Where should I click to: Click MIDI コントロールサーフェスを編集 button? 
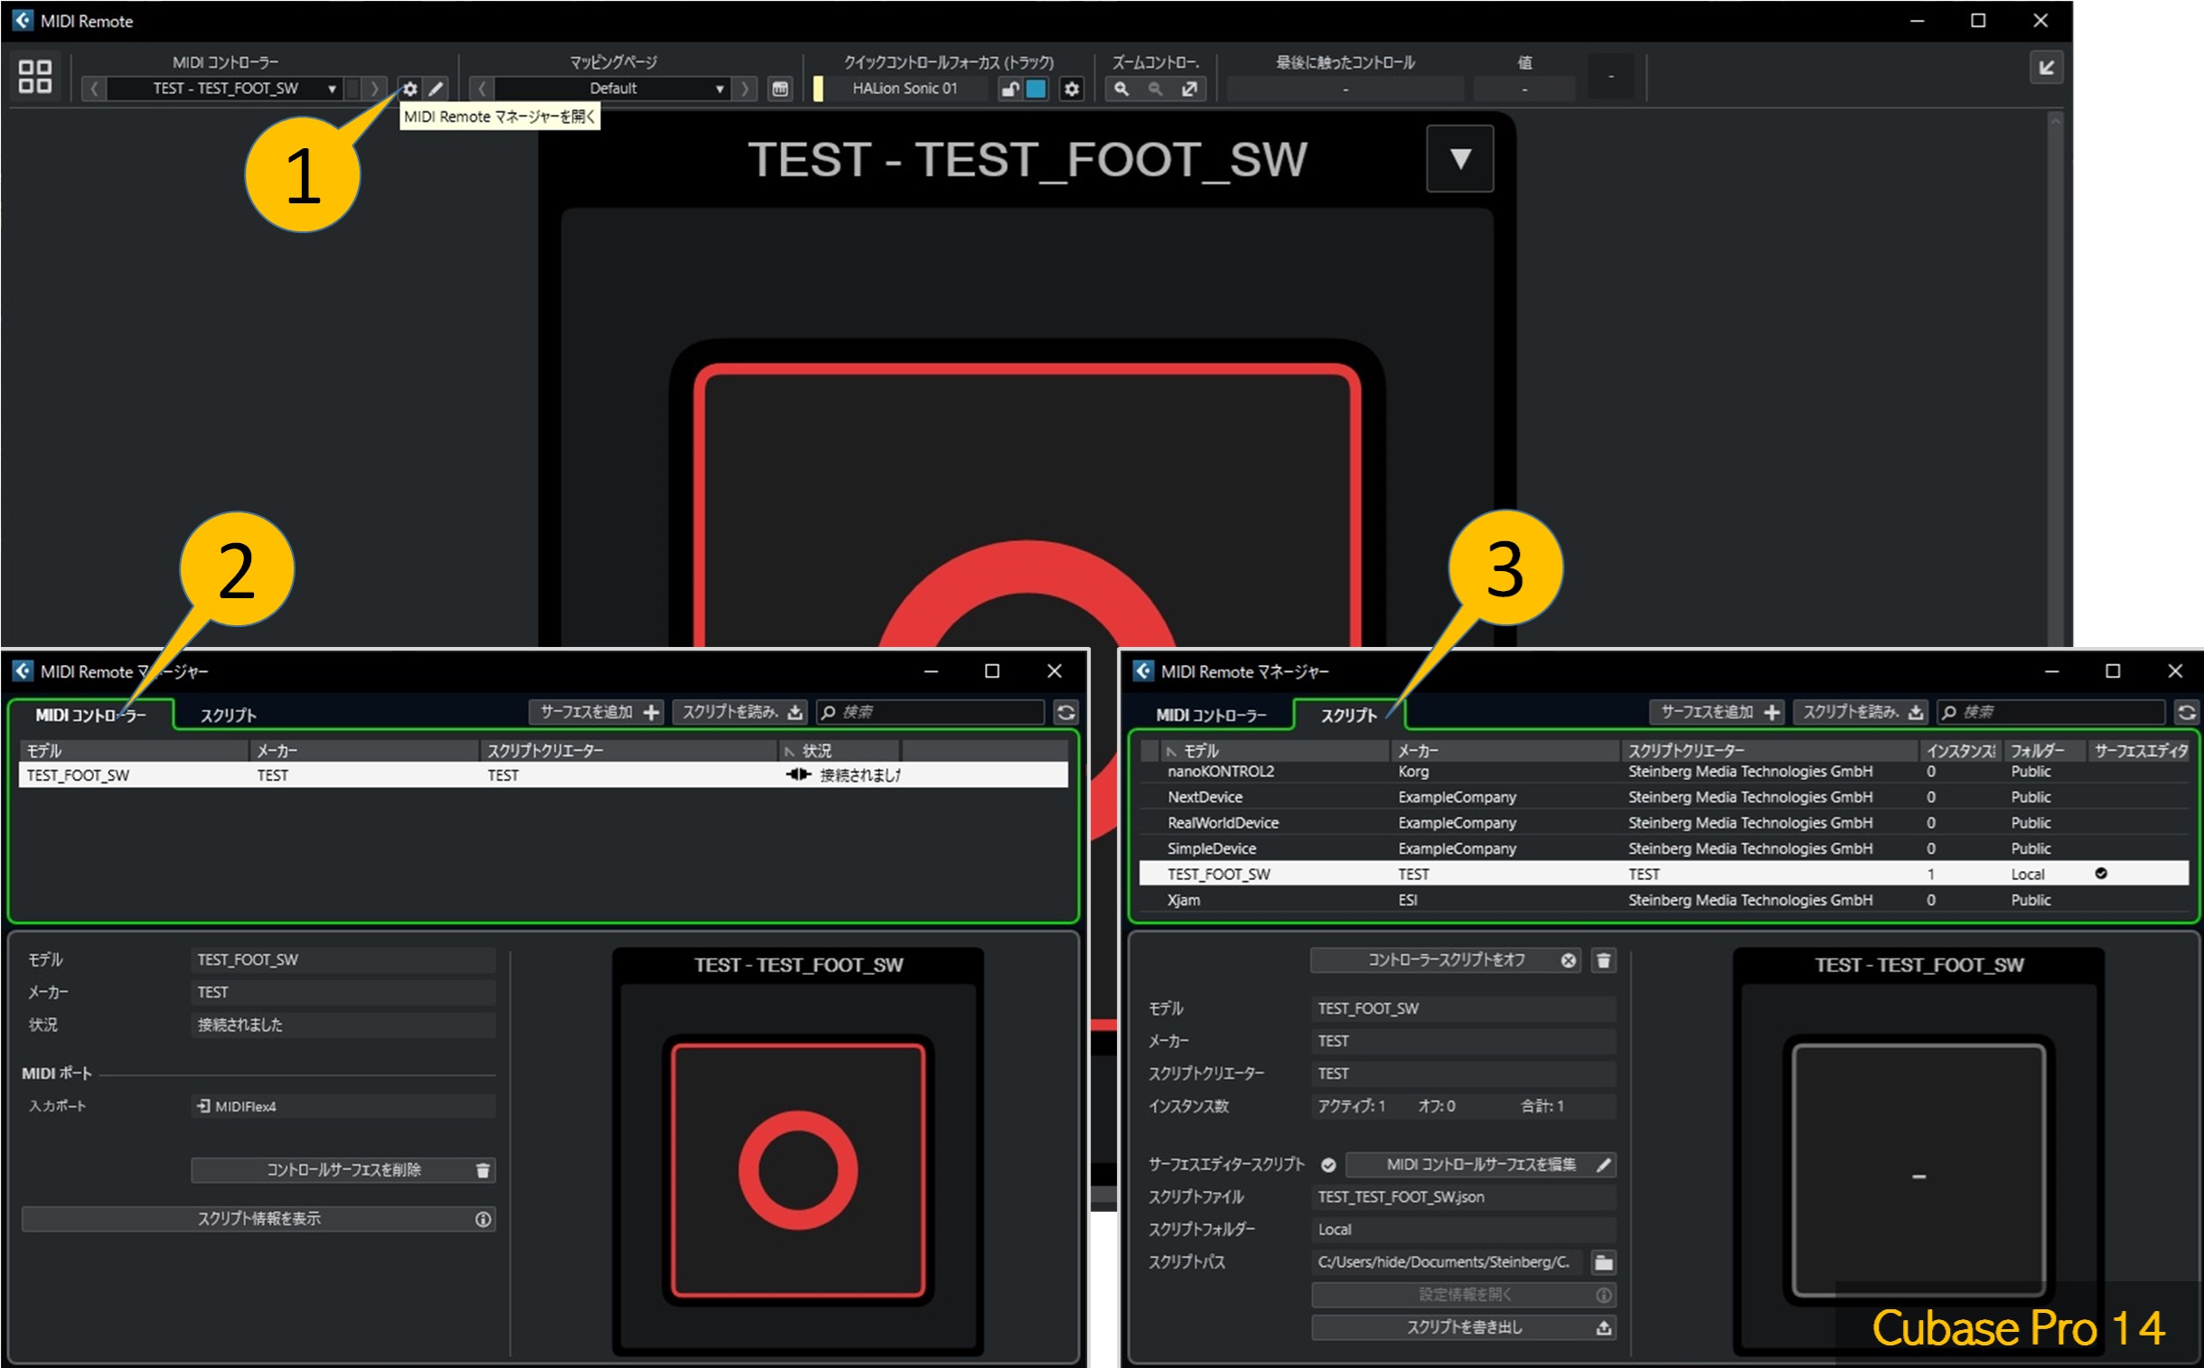coord(1481,1165)
